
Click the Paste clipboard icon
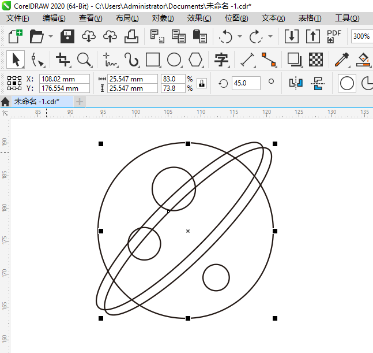coord(200,36)
